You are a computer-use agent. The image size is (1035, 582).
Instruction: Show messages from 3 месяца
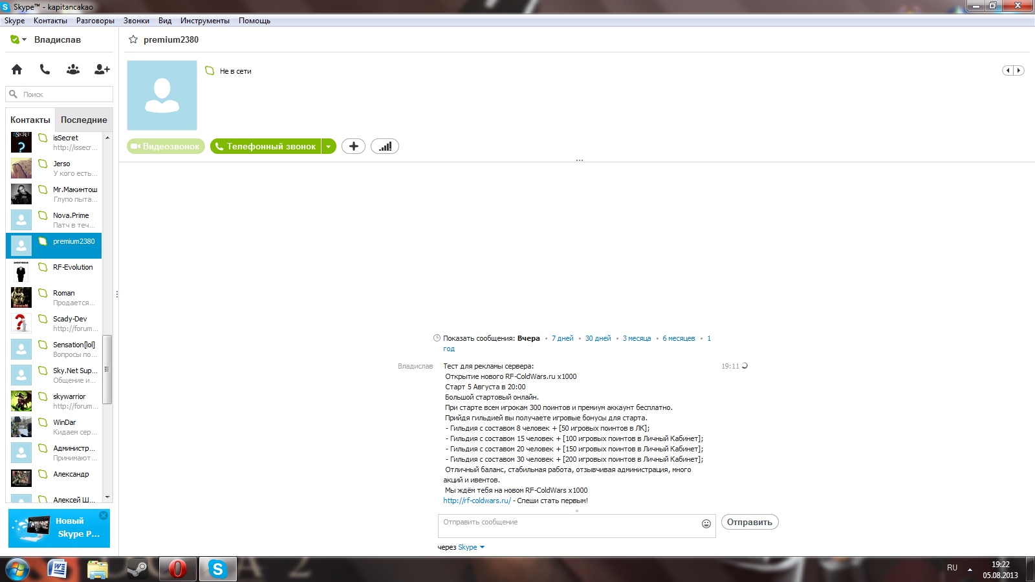click(x=637, y=338)
